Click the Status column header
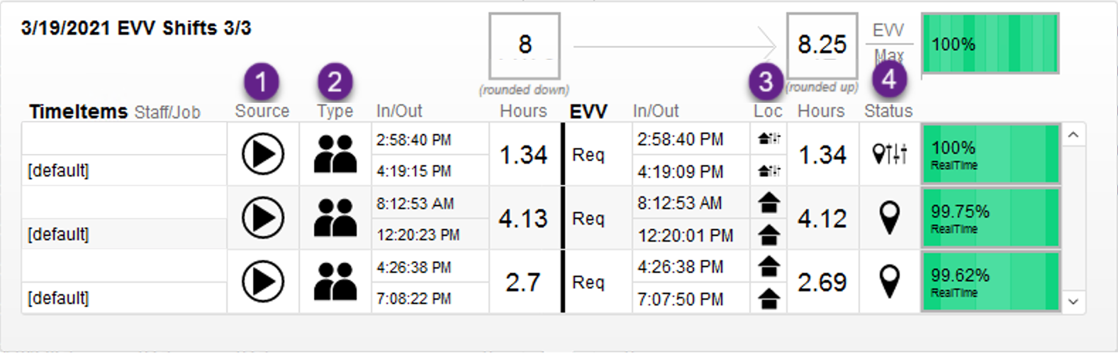 coord(888,111)
